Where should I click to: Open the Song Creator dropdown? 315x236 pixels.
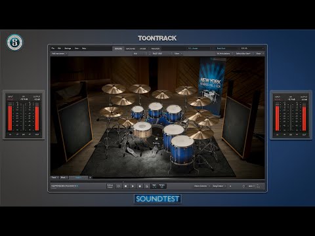[x=219, y=186]
